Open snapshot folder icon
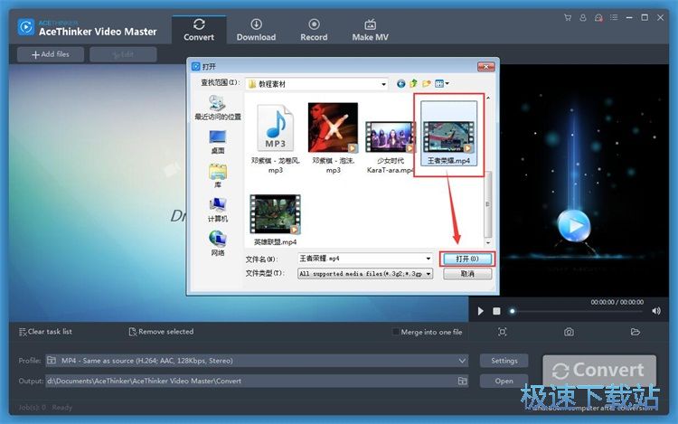Viewport: 678px width, 424px height. coord(636,332)
